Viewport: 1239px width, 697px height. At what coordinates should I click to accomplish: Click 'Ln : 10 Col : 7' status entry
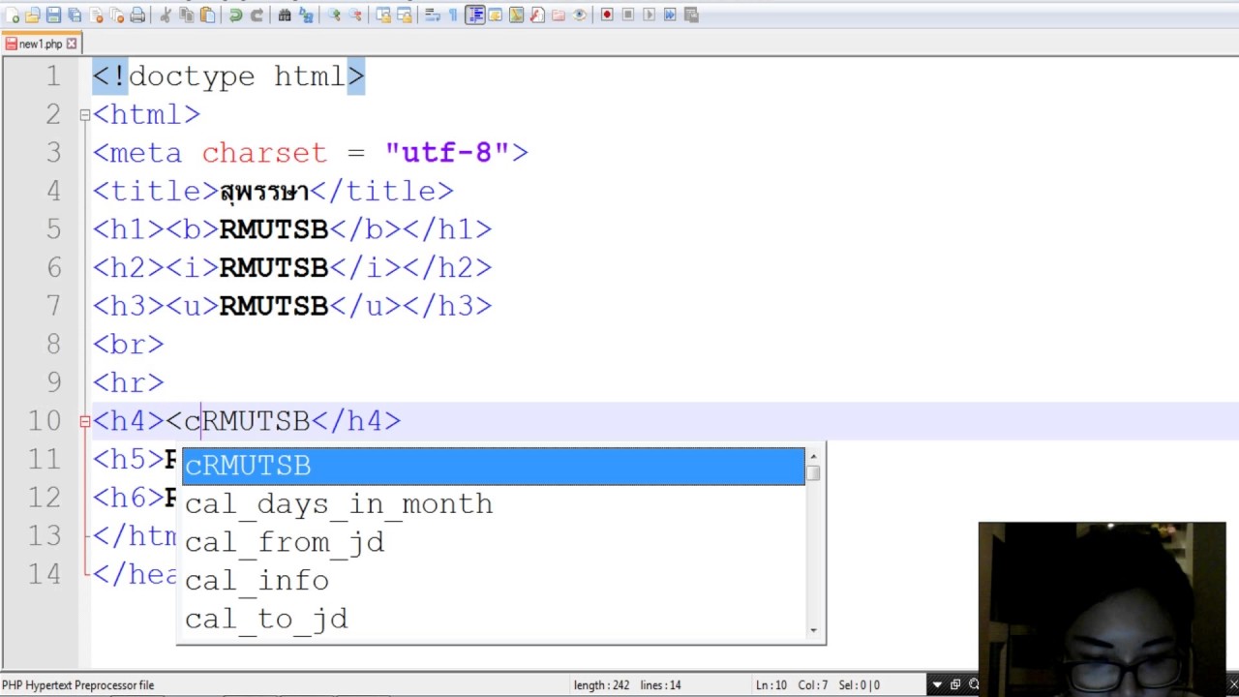click(791, 685)
